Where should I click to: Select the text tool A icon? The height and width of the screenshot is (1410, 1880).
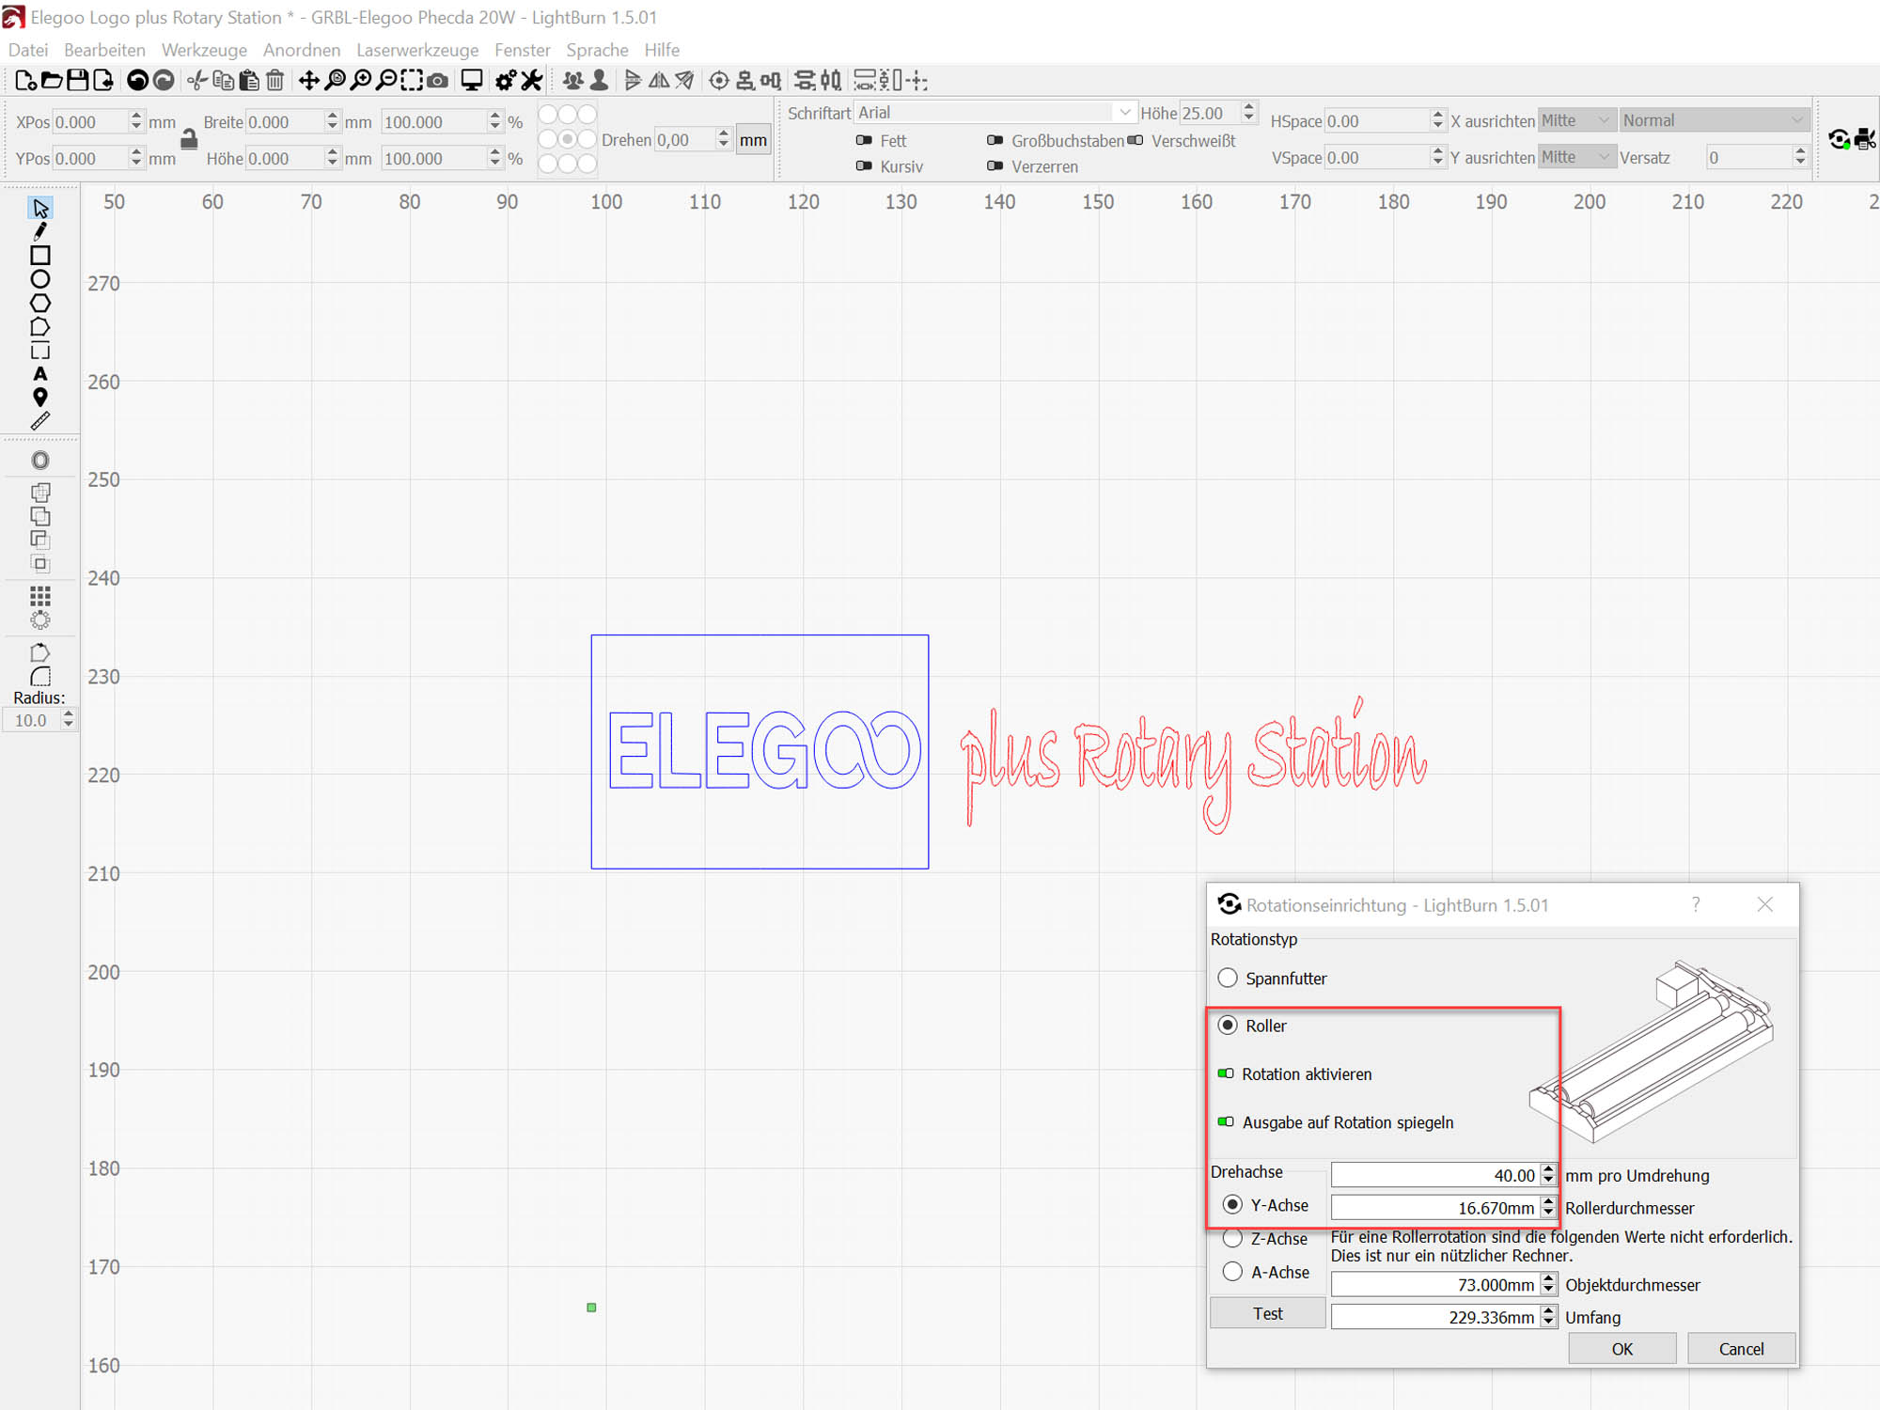coord(39,374)
